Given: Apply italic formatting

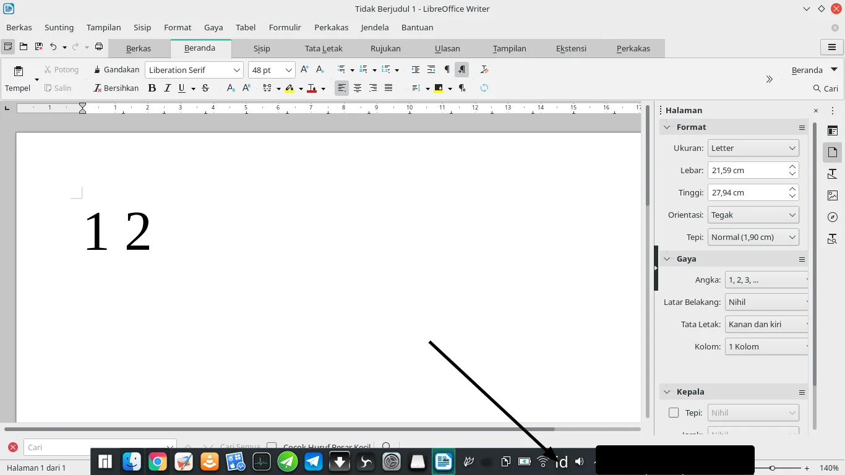Looking at the screenshot, I should 167,88.
